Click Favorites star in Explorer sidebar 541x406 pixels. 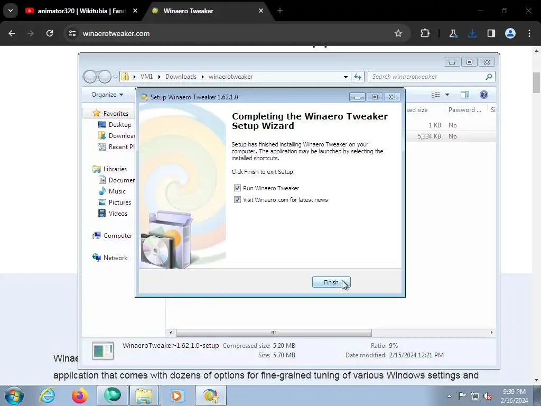tap(96, 113)
